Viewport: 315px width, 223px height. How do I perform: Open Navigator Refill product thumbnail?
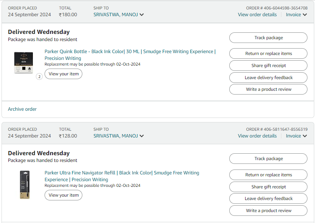(25, 185)
